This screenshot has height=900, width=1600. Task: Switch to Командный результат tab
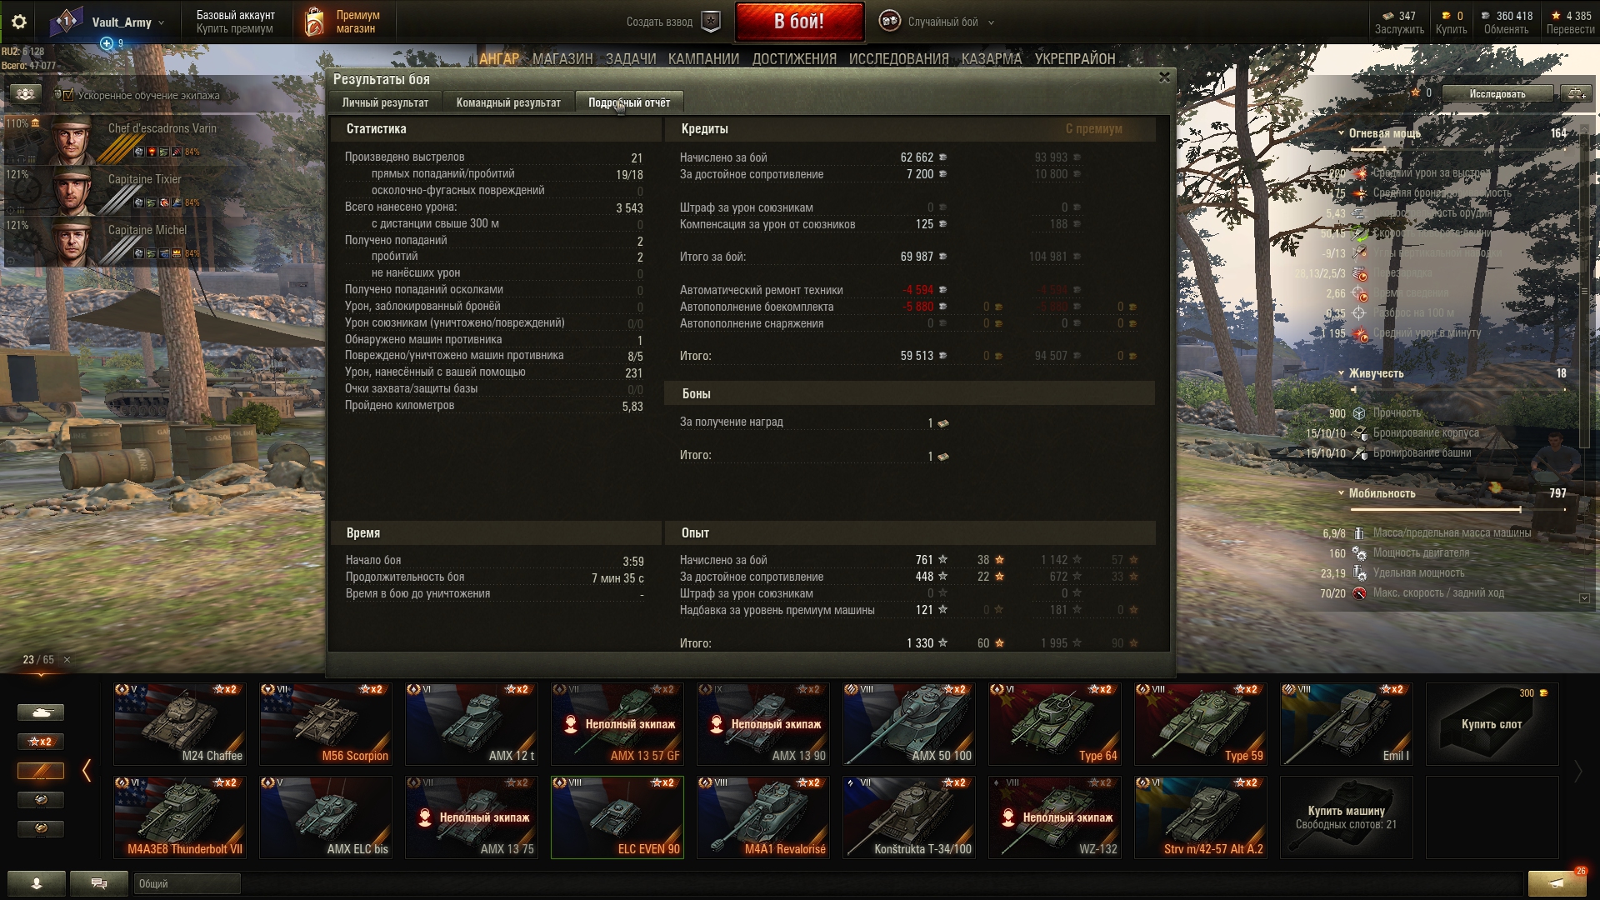pos(507,102)
